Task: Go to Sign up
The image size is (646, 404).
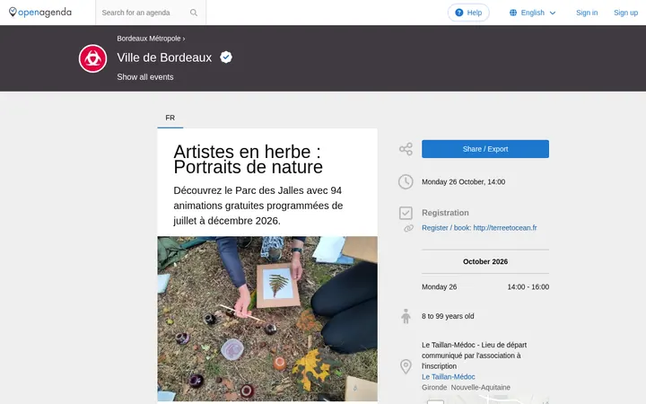Action: click(x=625, y=13)
